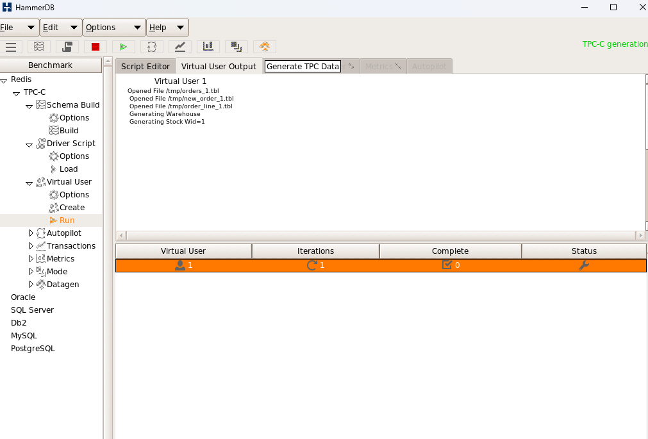This screenshot has height=439, width=648.
Task: Switch to the Script Editor tab
Action: [145, 65]
